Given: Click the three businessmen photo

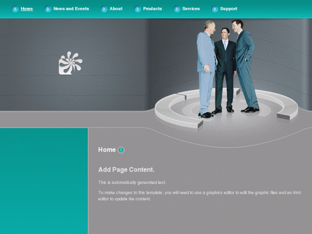Looking at the screenshot, I should pos(228,69).
